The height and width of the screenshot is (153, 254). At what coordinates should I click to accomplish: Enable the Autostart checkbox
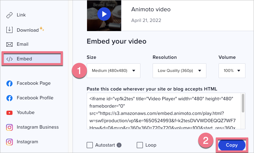coord(90,145)
